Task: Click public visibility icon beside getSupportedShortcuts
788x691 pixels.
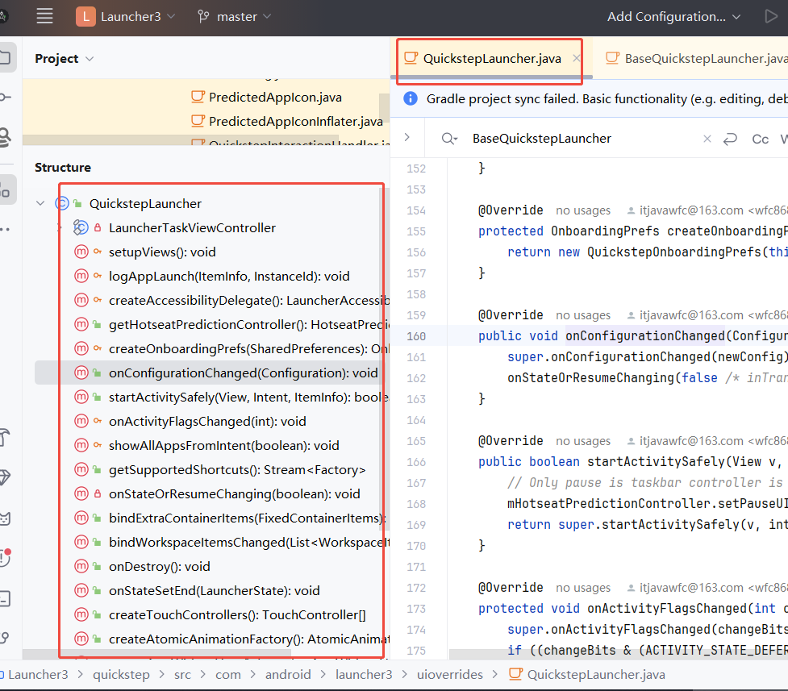Action: [97, 469]
